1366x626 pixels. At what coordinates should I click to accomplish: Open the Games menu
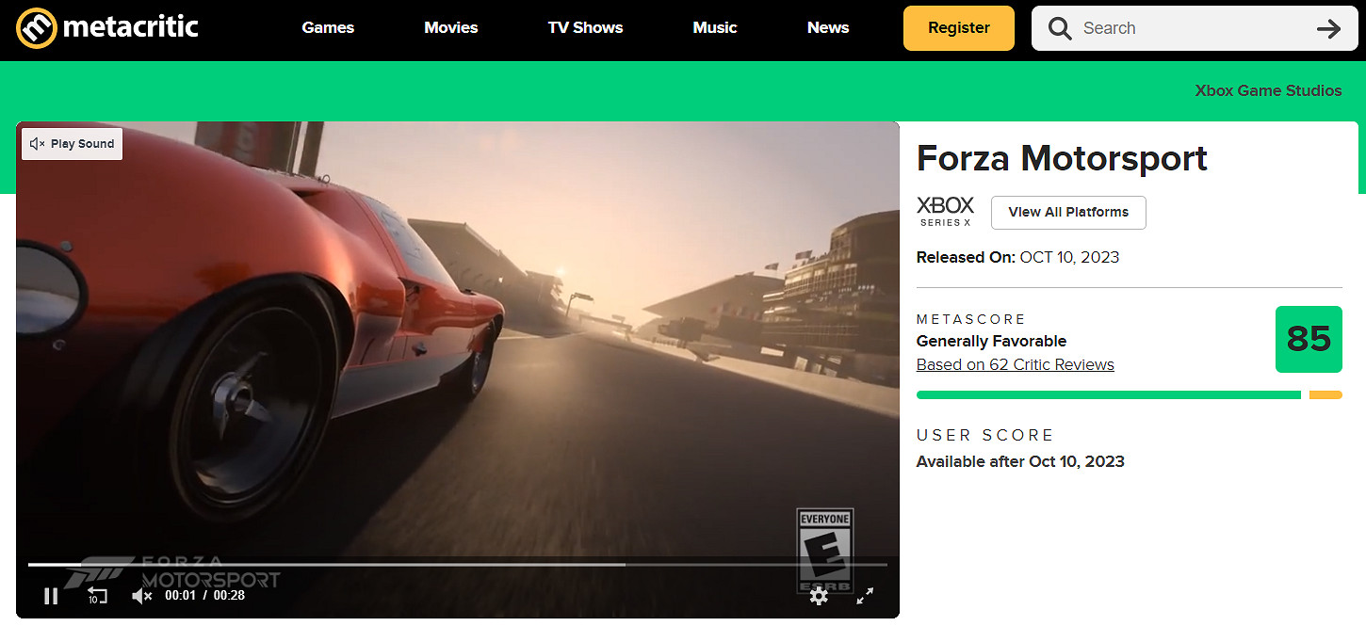click(x=328, y=28)
